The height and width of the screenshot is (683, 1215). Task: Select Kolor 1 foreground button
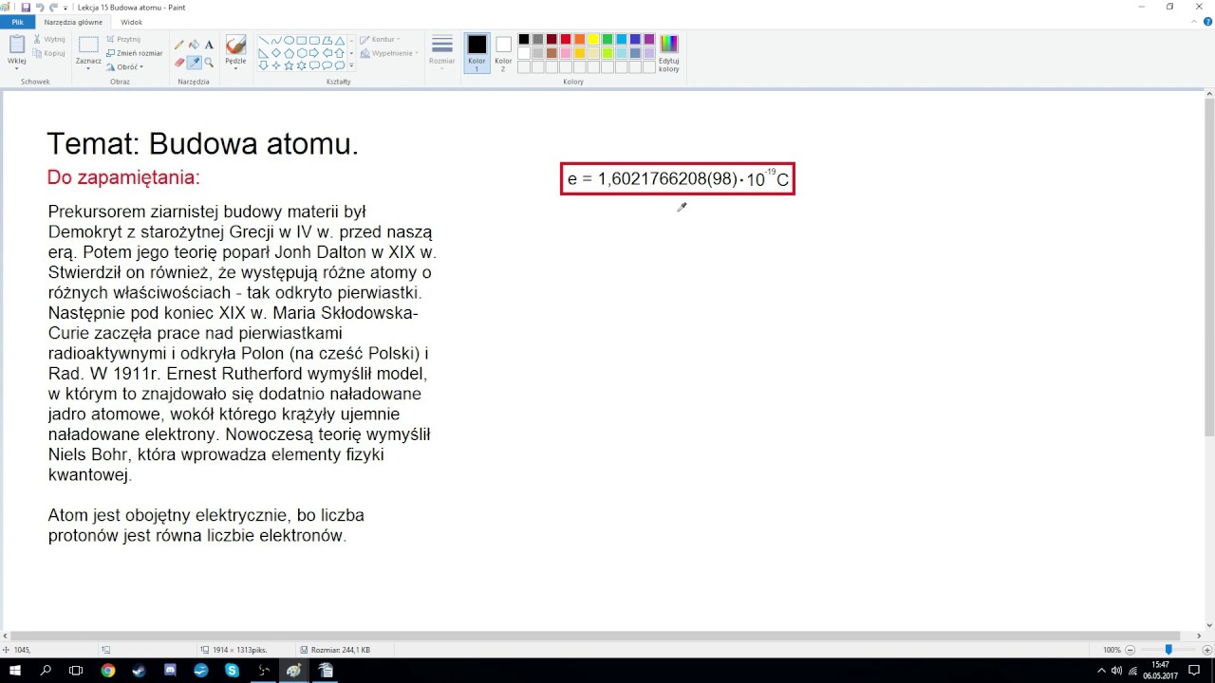click(x=477, y=53)
